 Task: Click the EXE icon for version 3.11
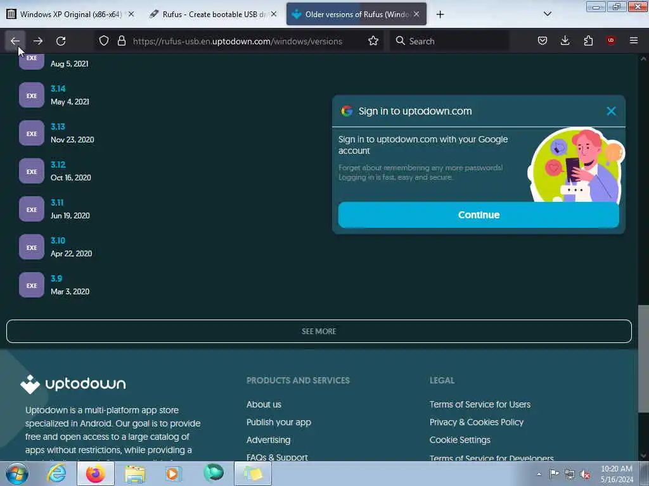(32, 209)
